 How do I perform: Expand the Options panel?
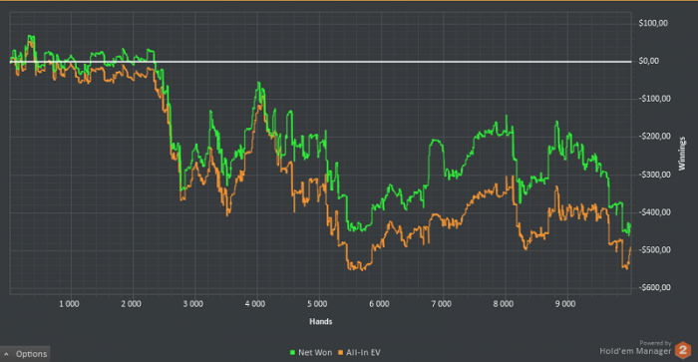tap(25, 354)
